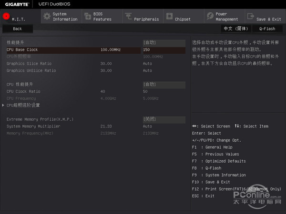Switch language with 中文 (简体) button
The image size is (286, 214).
[236, 29]
